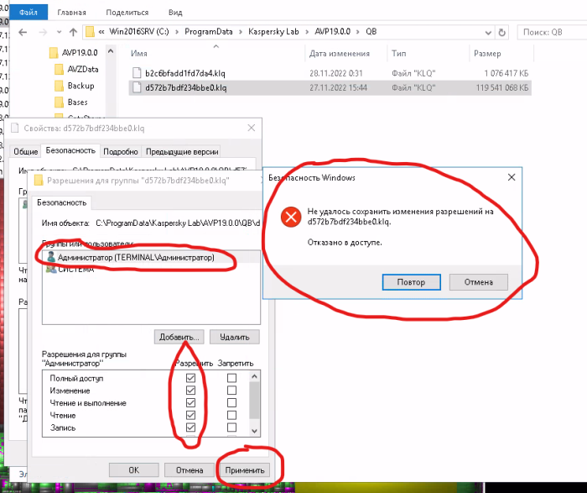This screenshot has width=587, height=493.
Task: Toggle deny 'Полный доступ' checkbox
Action: click(231, 378)
